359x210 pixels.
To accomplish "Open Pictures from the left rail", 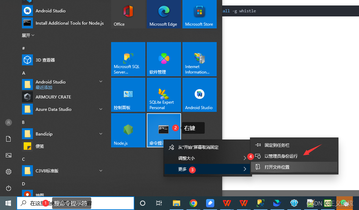I will pyautogui.click(x=9, y=155).
